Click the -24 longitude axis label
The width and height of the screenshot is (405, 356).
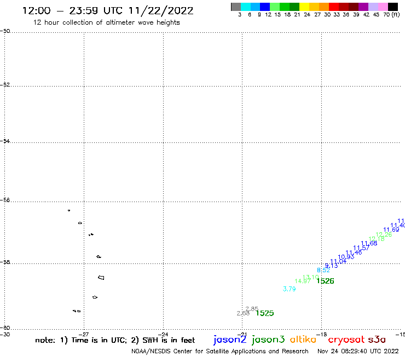tap(163, 334)
